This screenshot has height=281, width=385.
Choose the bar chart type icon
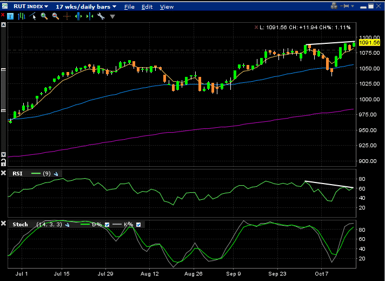tap(22, 16)
